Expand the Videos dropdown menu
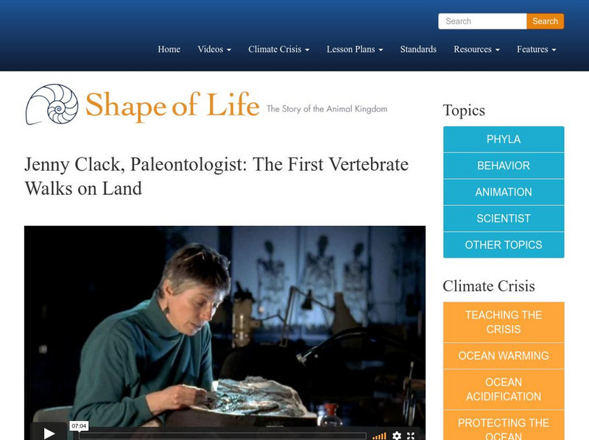Image resolution: width=589 pixels, height=440 pixels. [x=214, y=49]
